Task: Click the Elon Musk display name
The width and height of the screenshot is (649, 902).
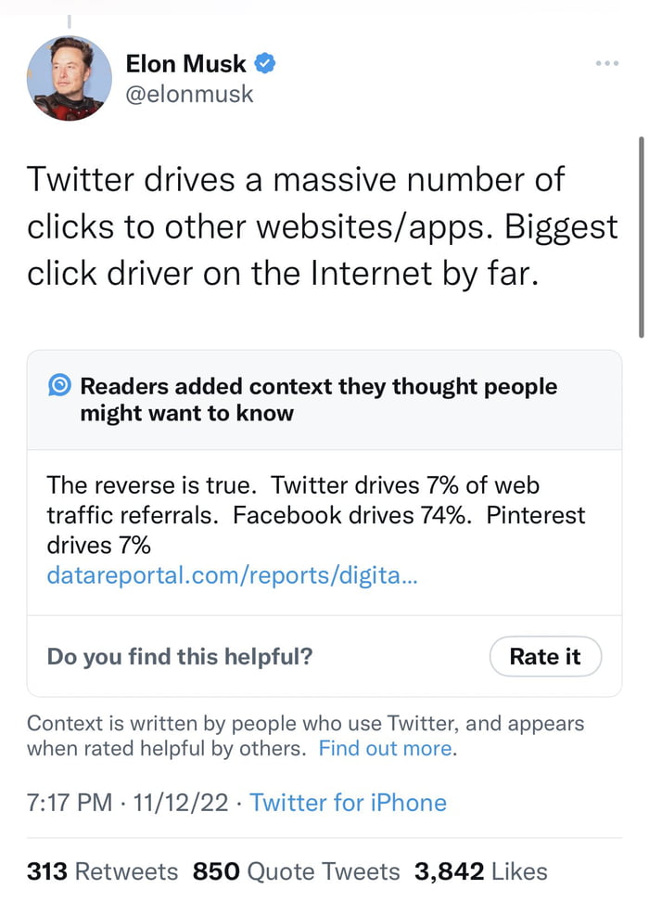Action: (185, 63)
